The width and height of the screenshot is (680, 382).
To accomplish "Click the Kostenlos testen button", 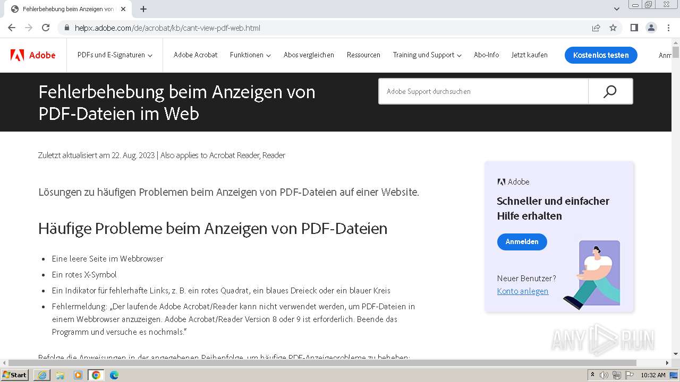I will coord(601,55).
